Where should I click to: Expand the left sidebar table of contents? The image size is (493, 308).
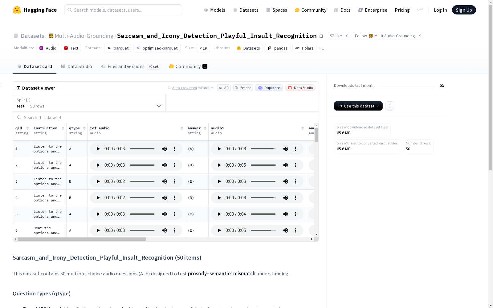tap(1, 85)
